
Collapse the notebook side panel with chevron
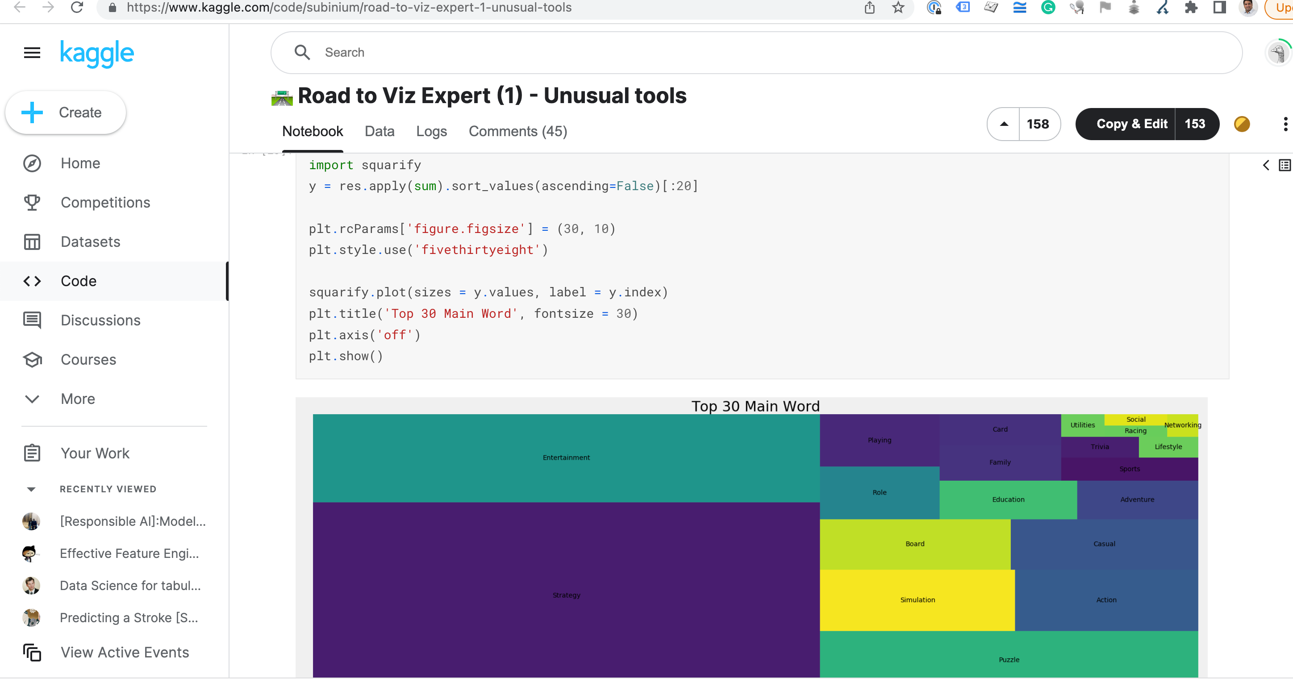1266,165
